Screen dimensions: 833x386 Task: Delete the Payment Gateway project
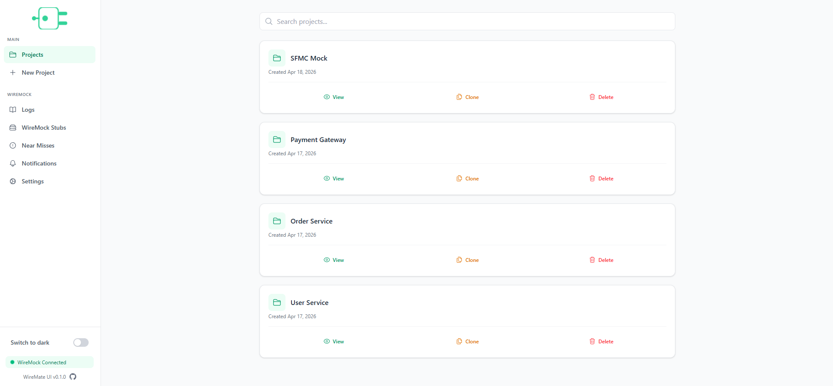coord(601,179)
